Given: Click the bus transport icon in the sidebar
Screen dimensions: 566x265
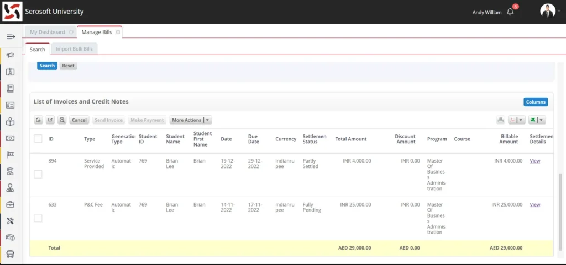Looking at the screenshot, I should pos(11,254).
